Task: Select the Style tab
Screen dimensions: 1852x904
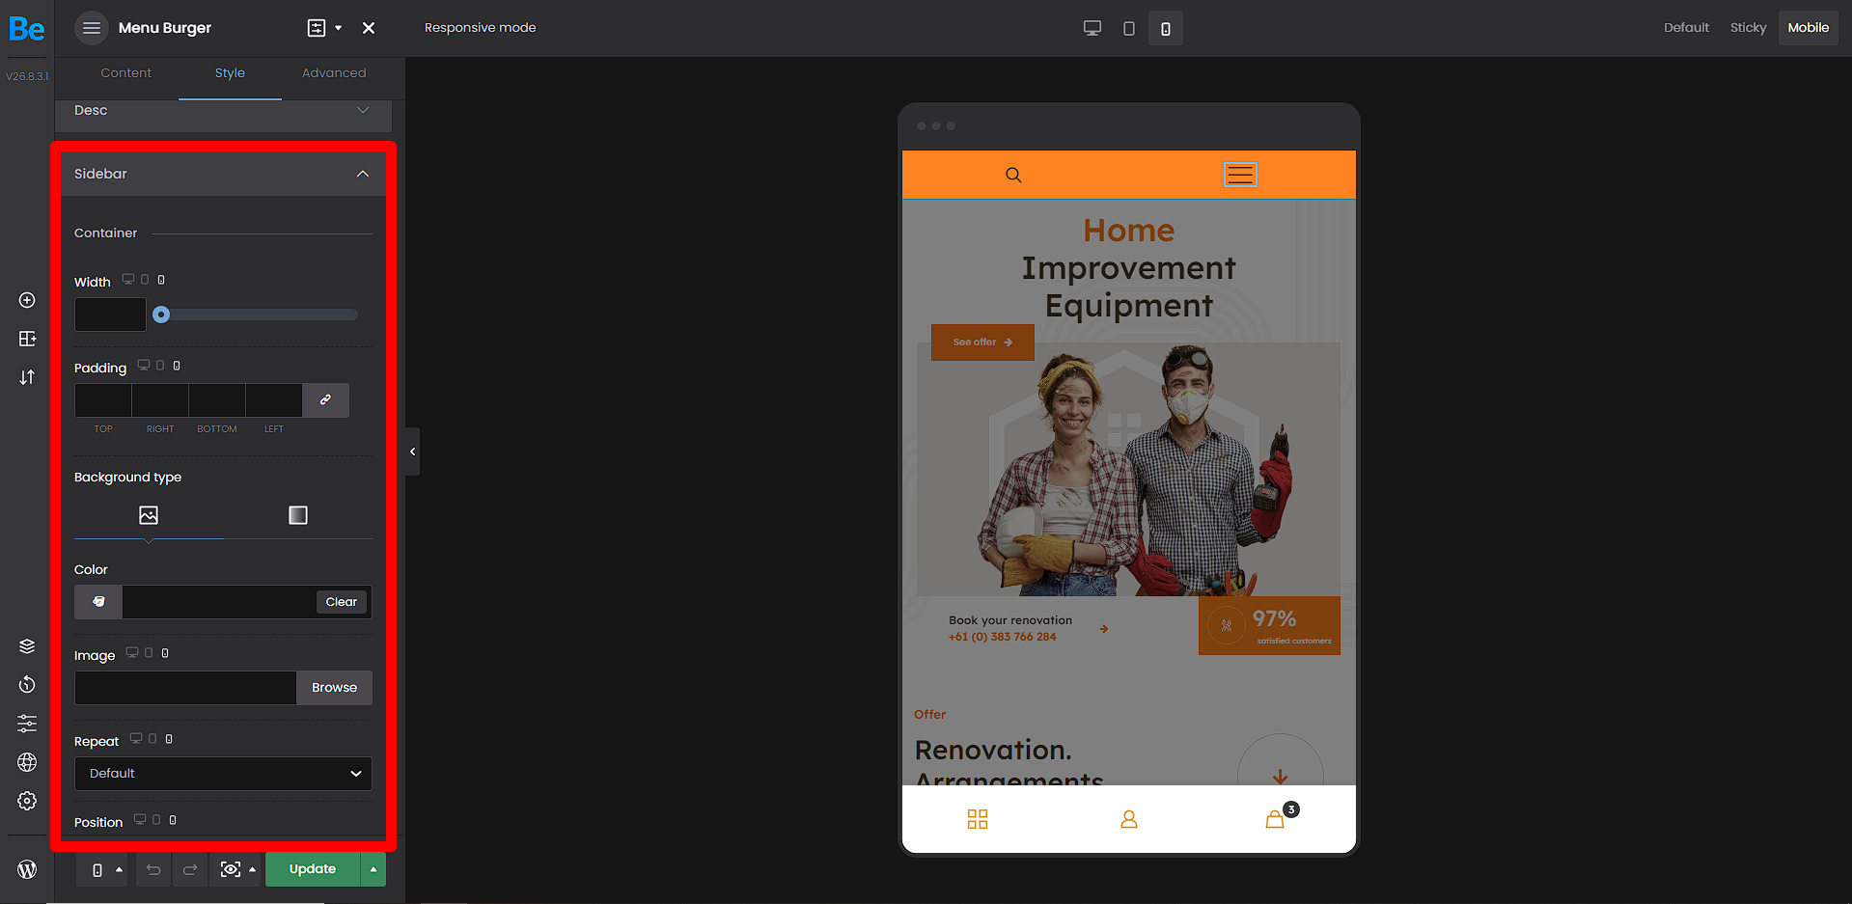Action: [230, 73]
